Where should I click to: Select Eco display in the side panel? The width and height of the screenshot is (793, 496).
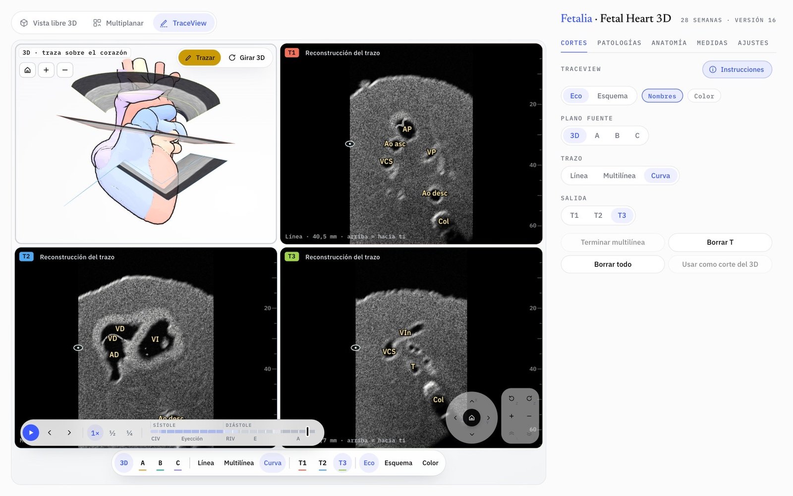[x=576, y=96]
